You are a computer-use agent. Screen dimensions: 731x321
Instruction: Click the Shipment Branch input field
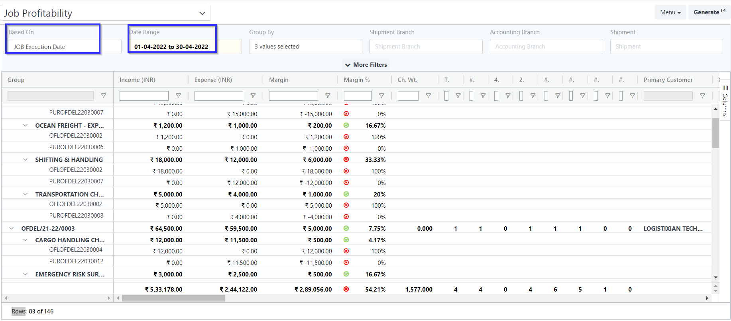pyautogui.click(x=426, y=47)
